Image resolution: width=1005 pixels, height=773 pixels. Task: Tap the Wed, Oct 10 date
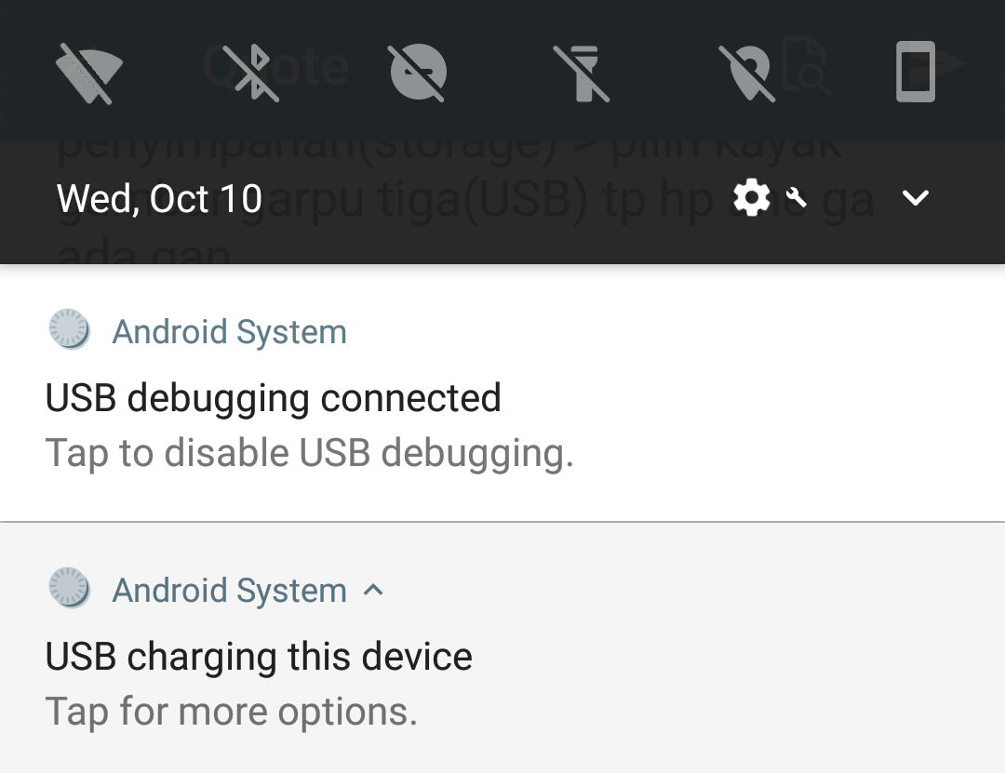pyautogui.click(x=160, y=199)
